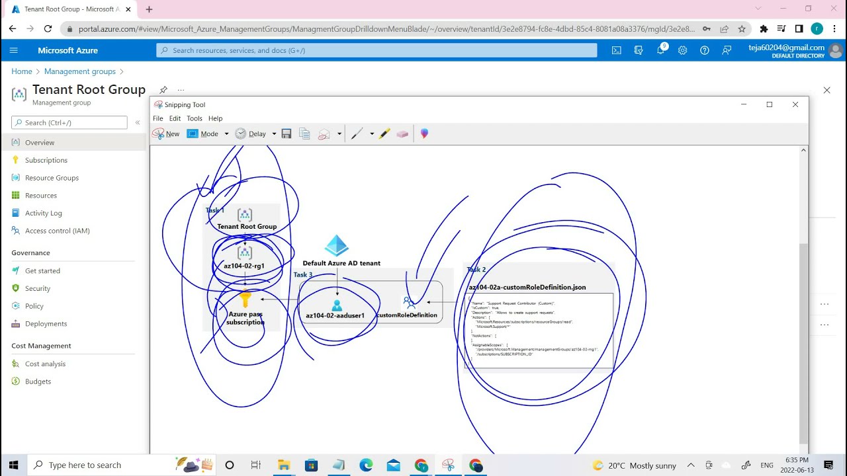Collapse the sidebar with double chevron
This screenshot has width=847, height=476.
coord(138,122)
